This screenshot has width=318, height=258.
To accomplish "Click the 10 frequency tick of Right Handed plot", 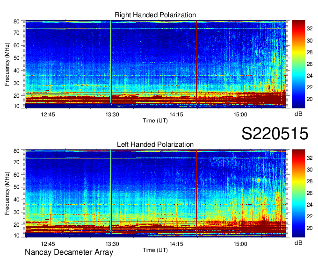I will 16,106.
